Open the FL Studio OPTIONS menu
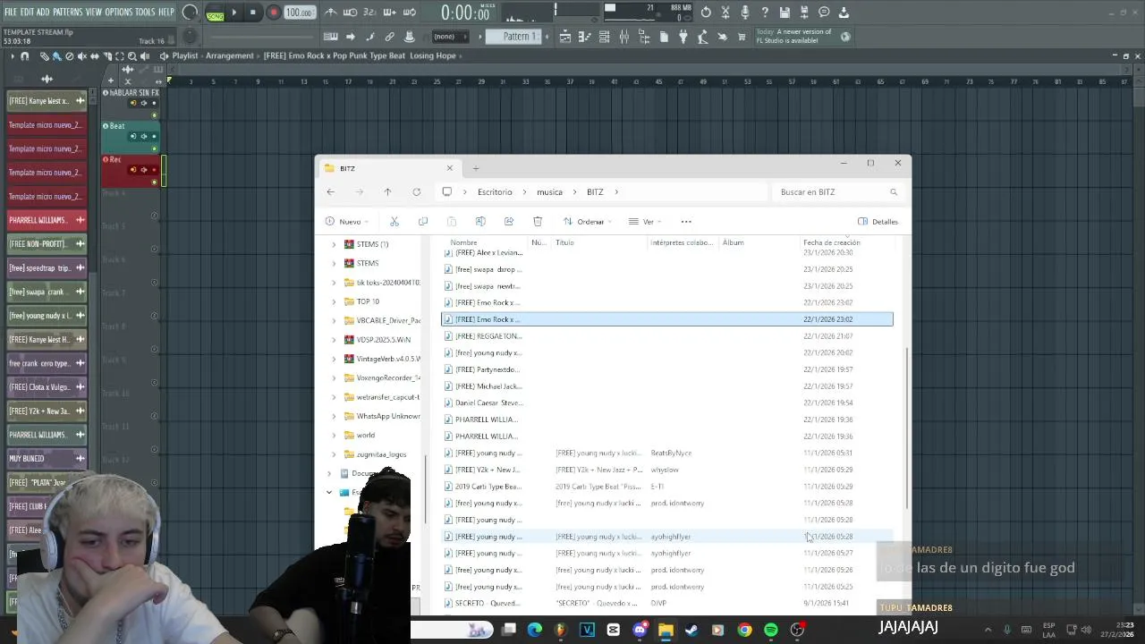This screenshot has height=644, width=1145. tap(118, 12)
